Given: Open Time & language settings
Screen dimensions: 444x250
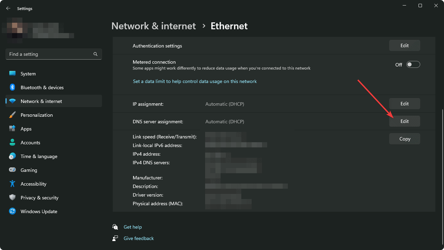Looking at the screenshot, I should tap(54, 156).
